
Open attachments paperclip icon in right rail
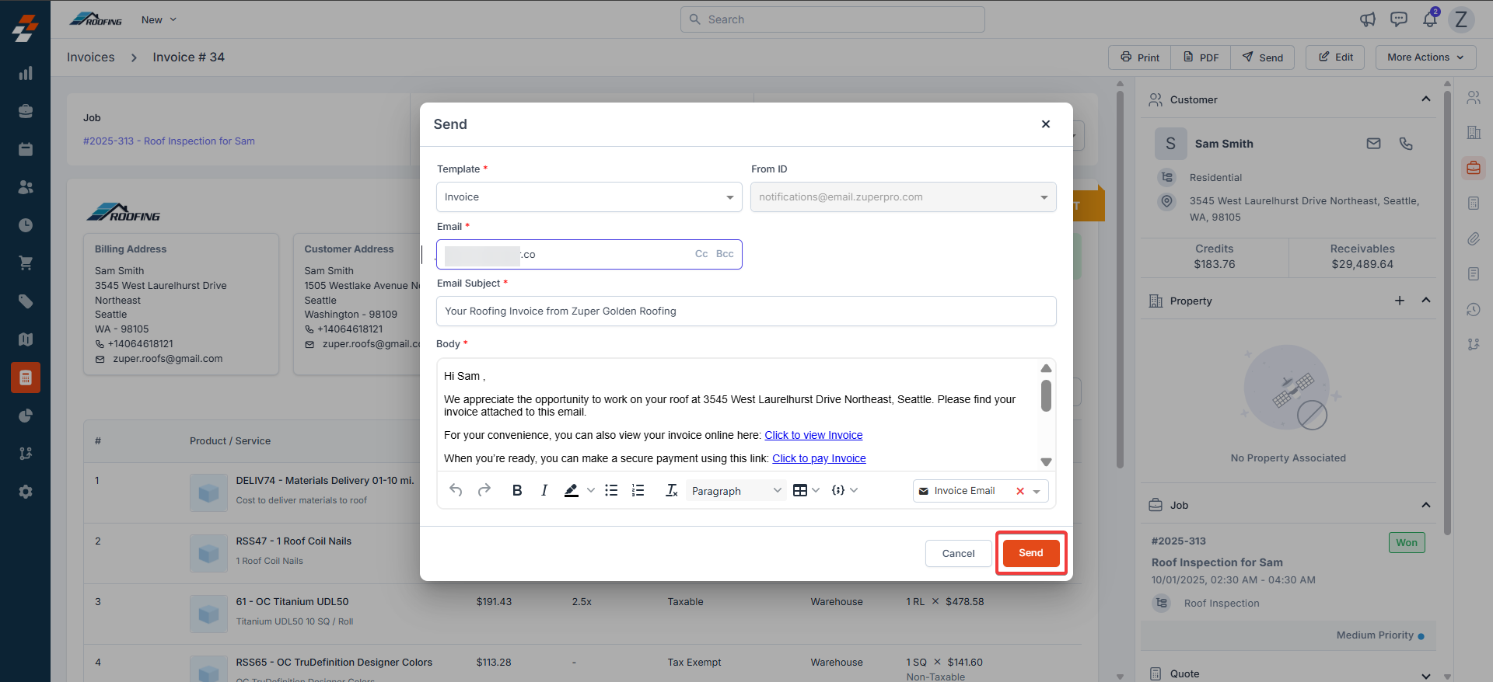click(1474, 239)
